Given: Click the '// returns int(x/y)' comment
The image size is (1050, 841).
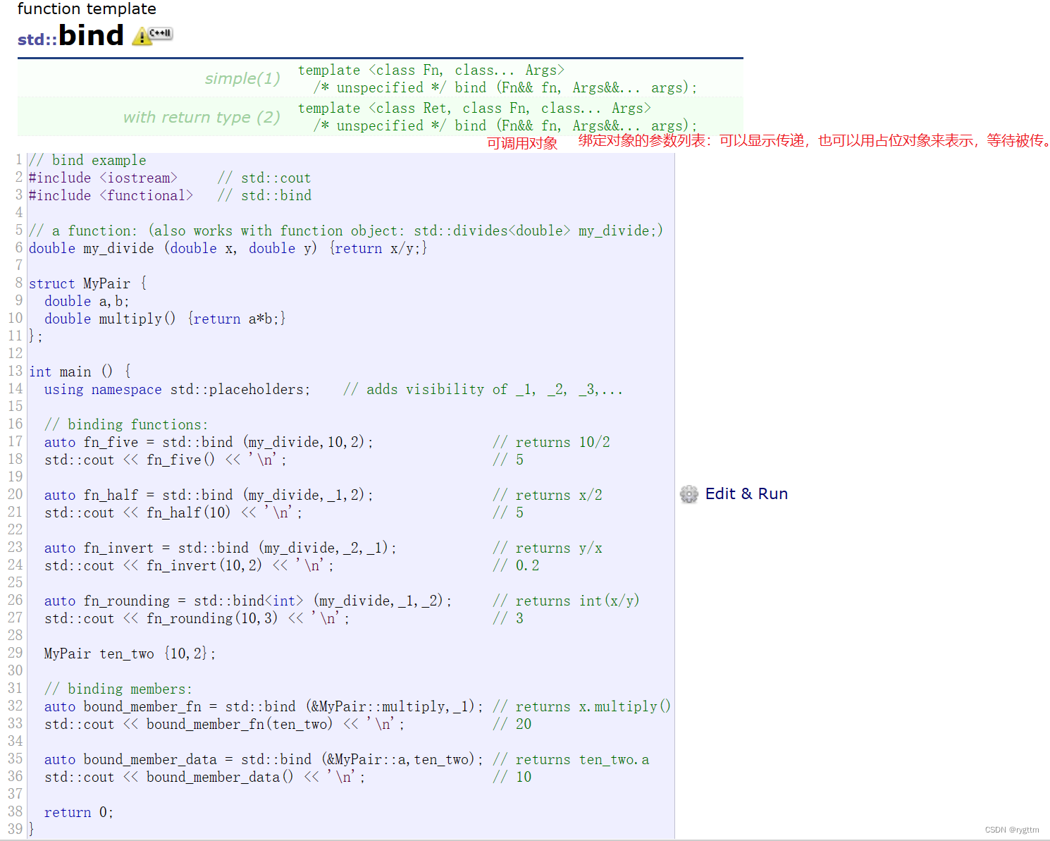Looking at the screenshot, I should tap(566, 601).
